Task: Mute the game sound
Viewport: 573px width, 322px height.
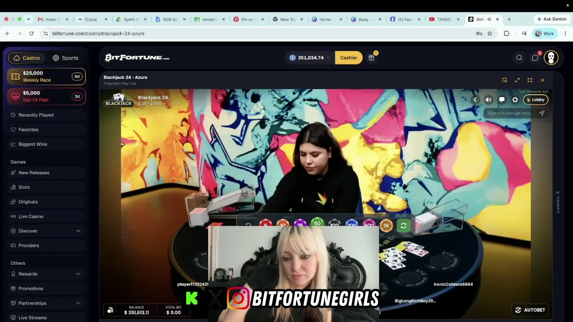Action: [488, 100]
